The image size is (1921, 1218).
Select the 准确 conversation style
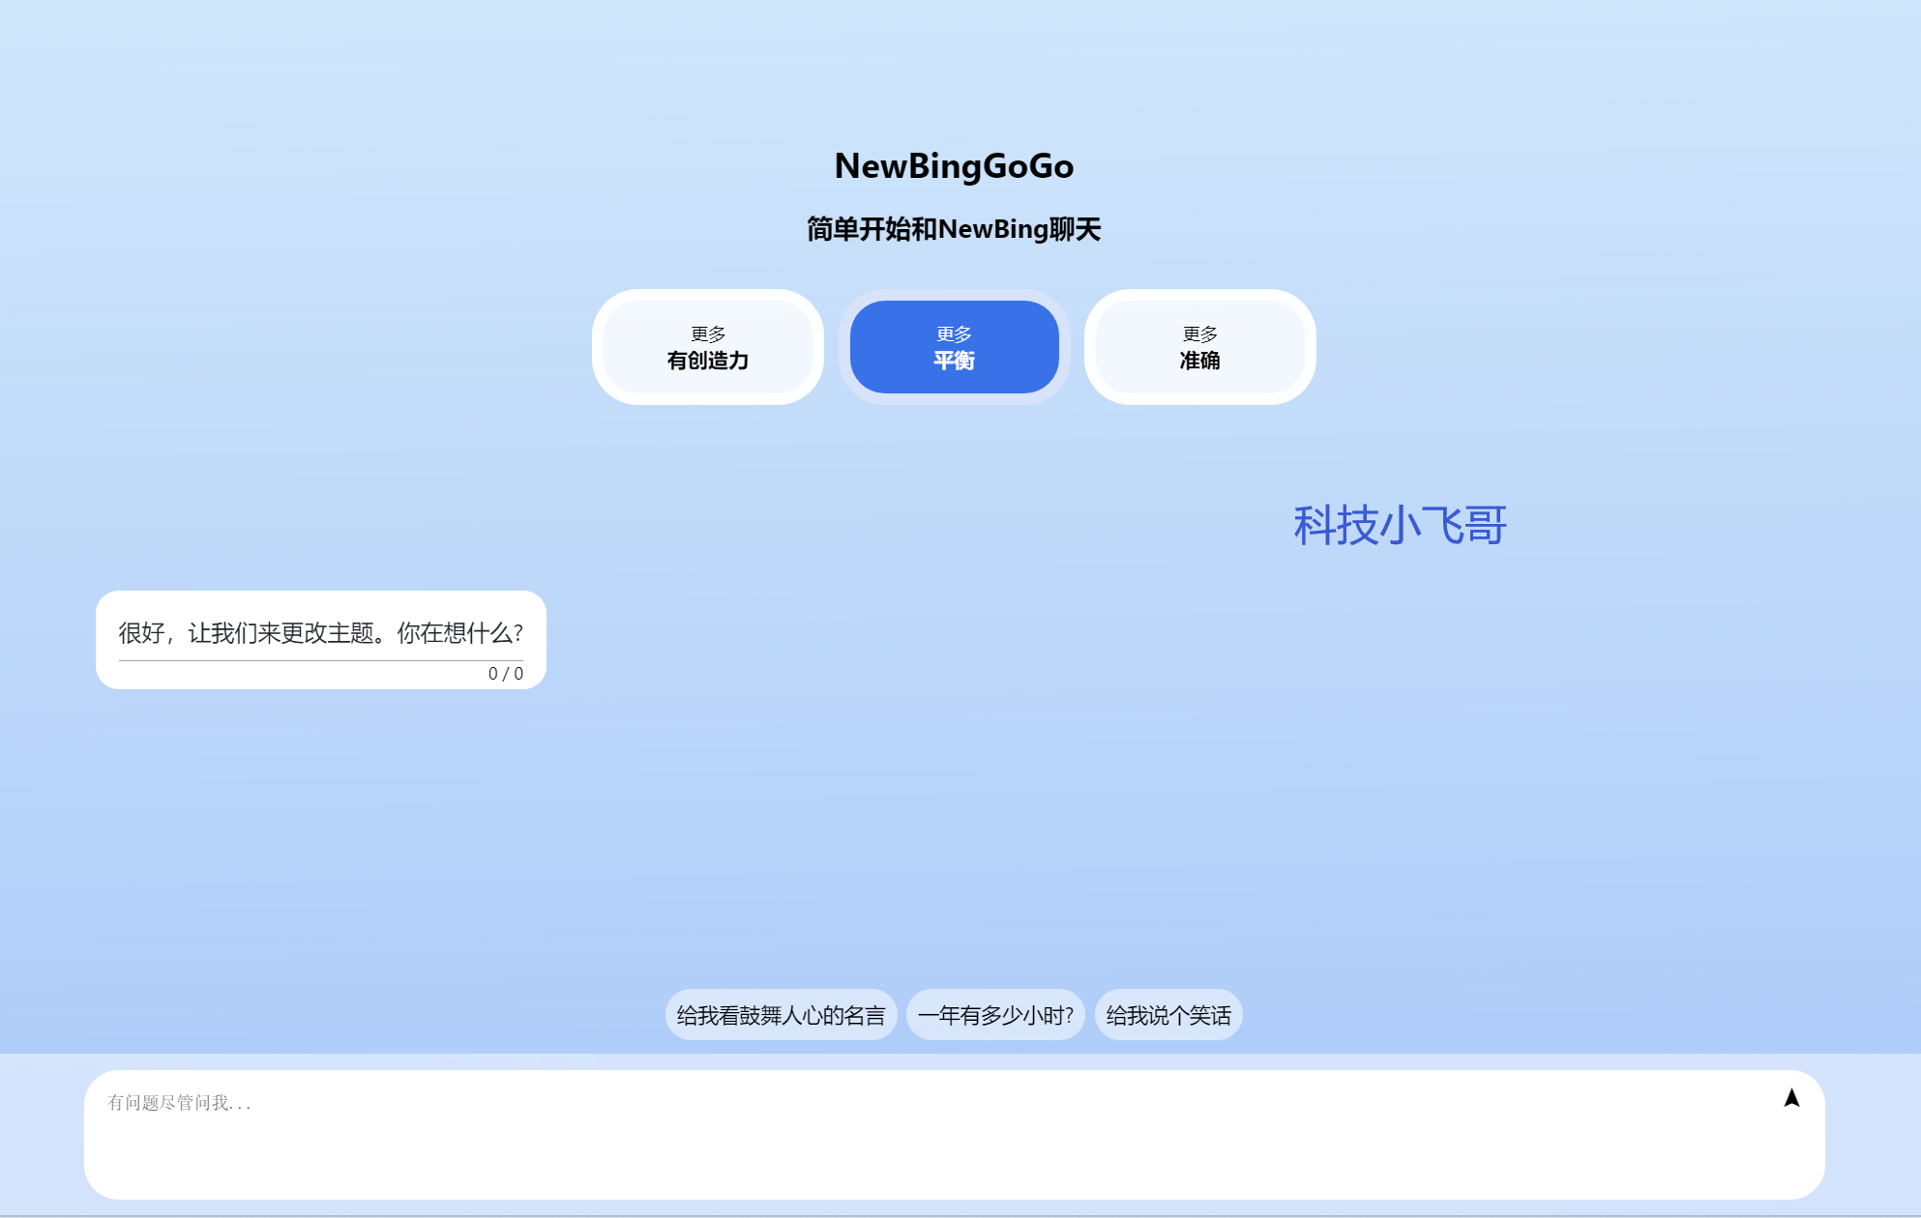point(1199,361)
